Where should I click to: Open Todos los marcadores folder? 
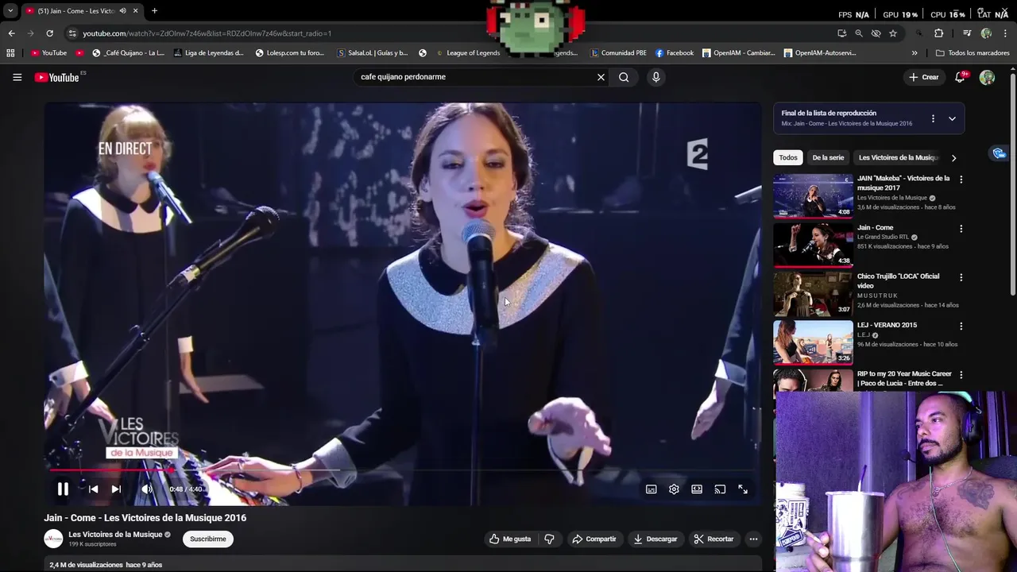[973, 52]
